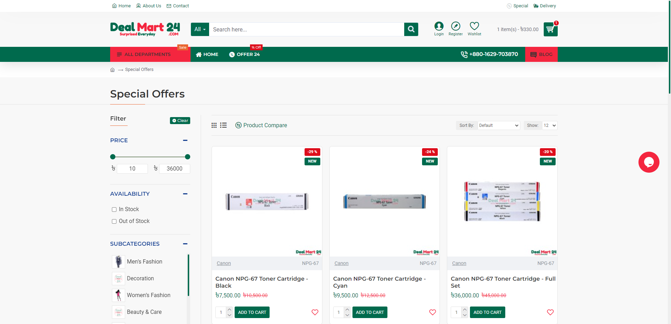This screenshot has width=671, height=324.
Task: Open Contact link in top bar
Action: 178,6
